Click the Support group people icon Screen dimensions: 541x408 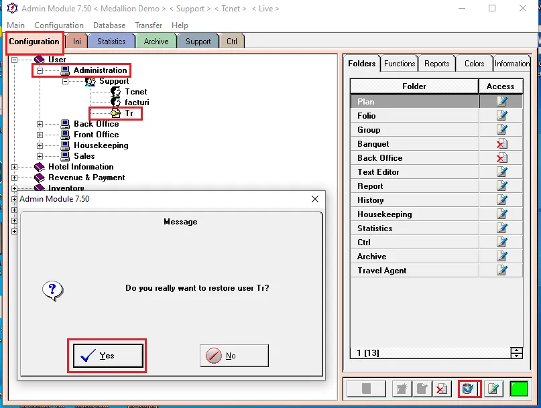click(x=91, y=81)
